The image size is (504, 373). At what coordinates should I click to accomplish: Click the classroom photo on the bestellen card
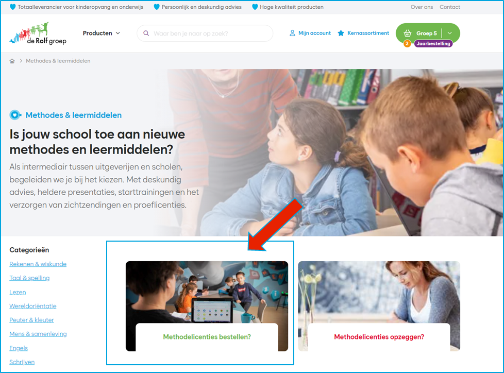tap(207, 292)
